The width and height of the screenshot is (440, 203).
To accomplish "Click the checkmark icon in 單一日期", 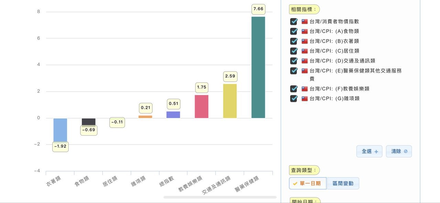I will coord(295,183).
